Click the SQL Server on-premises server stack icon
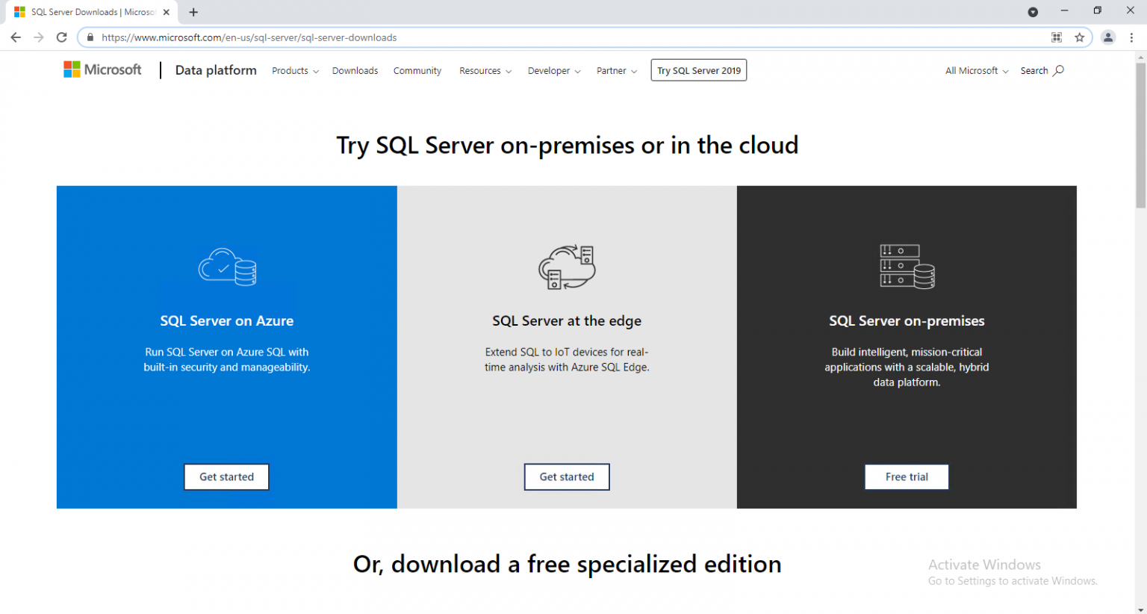 click(x=906, y=266)
